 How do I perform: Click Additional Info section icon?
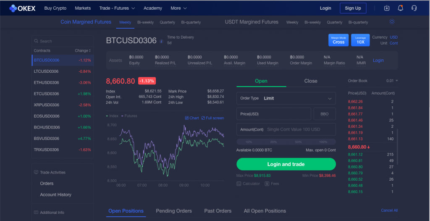pyautogui.click(x=36, y=212)
